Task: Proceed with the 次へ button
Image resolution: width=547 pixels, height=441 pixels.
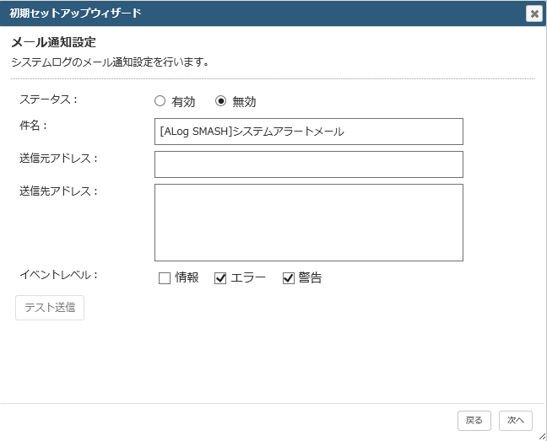Action: click(516, 421)
